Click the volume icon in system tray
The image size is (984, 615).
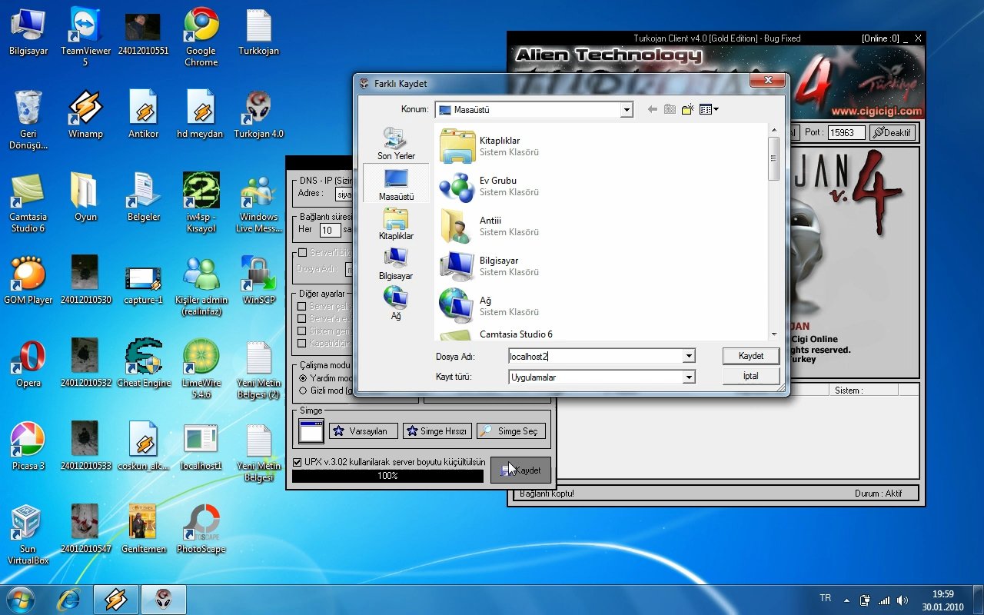click(902, 600)
